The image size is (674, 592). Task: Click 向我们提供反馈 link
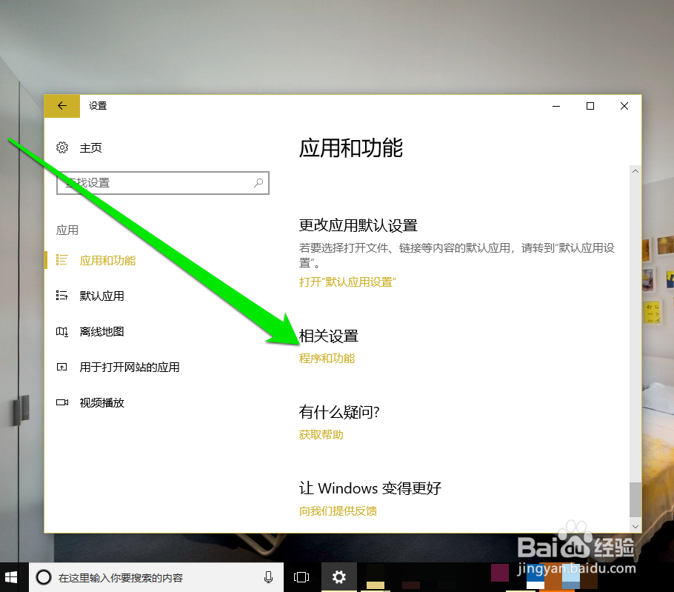click(338, 510)
